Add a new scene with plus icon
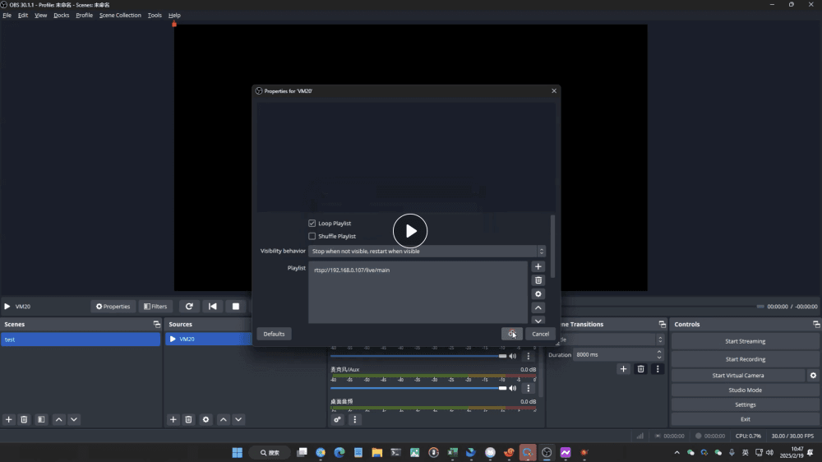Viewport: 822px width, 462px height. click(8, 419)
